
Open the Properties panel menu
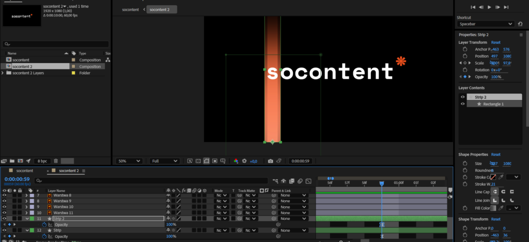click(x=521, y=35)
